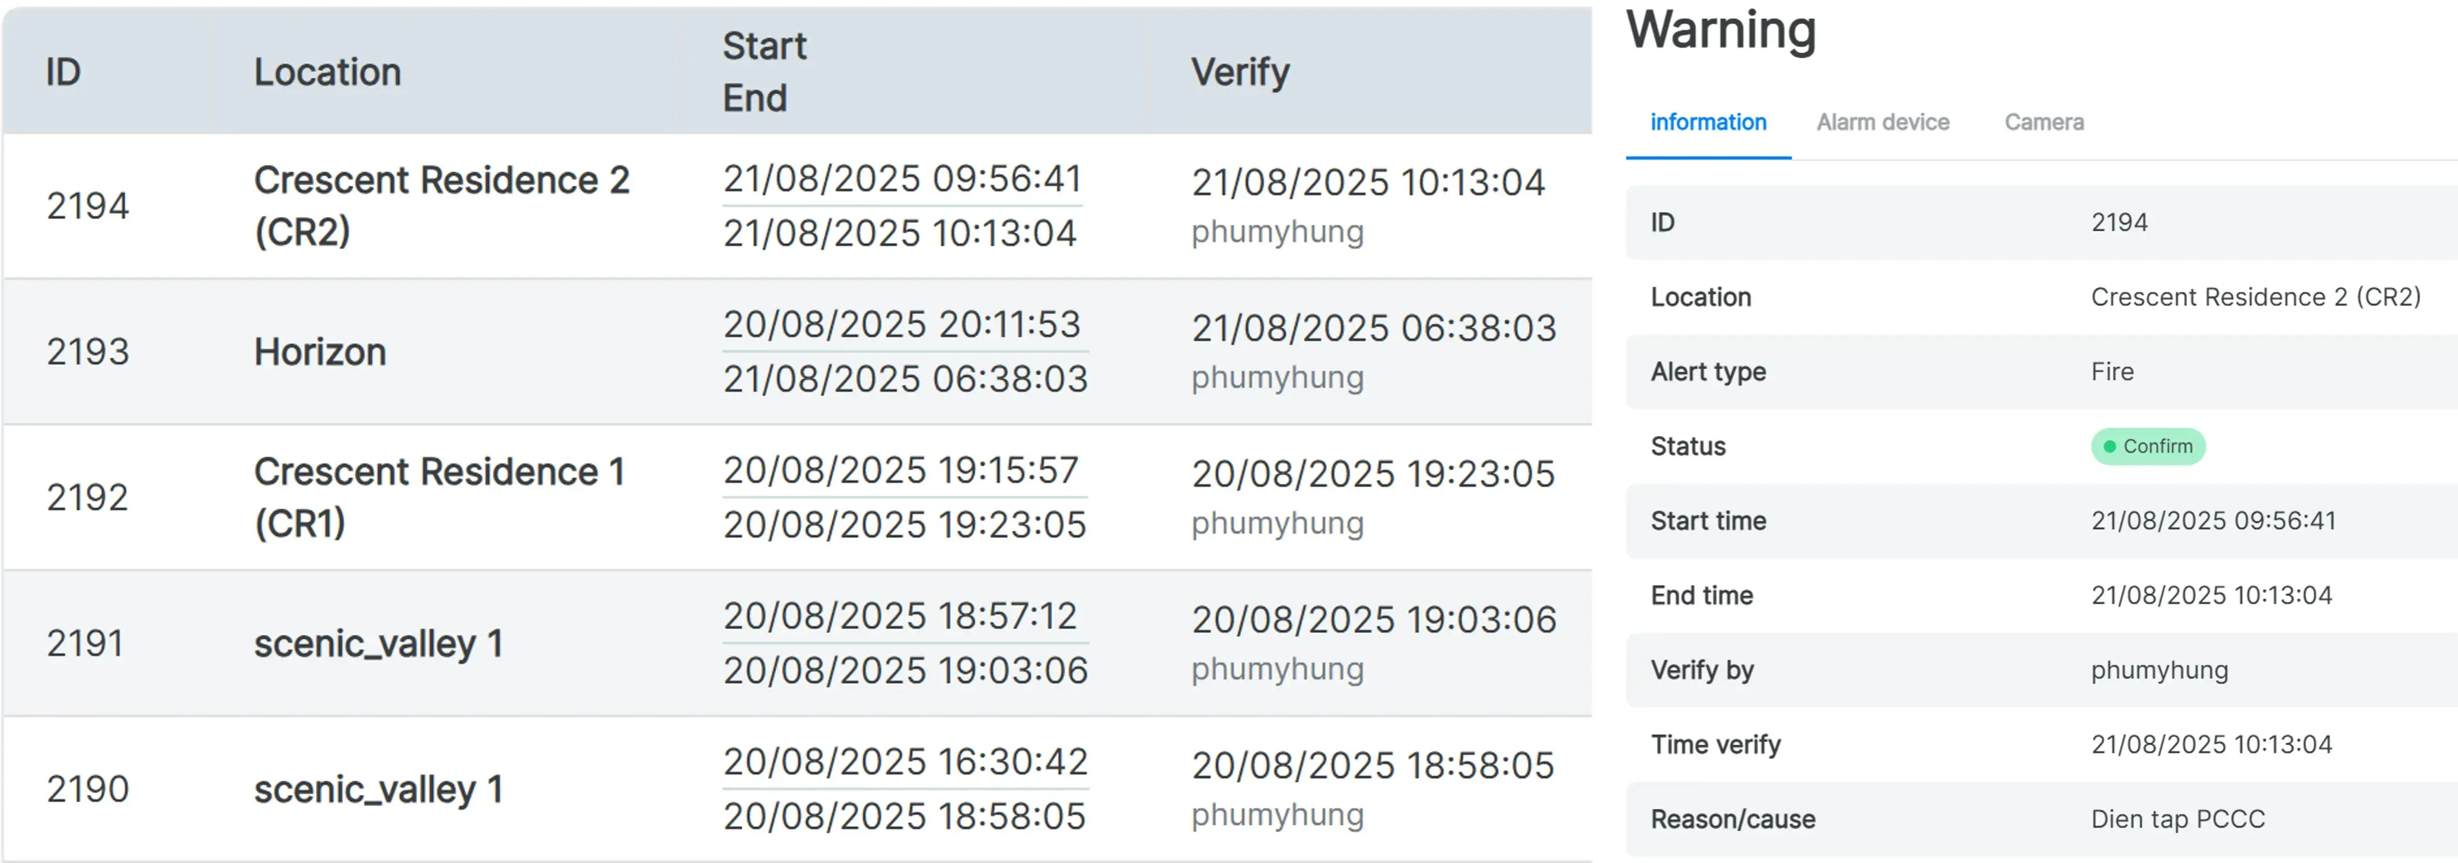Click the Location column header
The height and width of the screenshot is (863, 2458).
pos(327,72)
